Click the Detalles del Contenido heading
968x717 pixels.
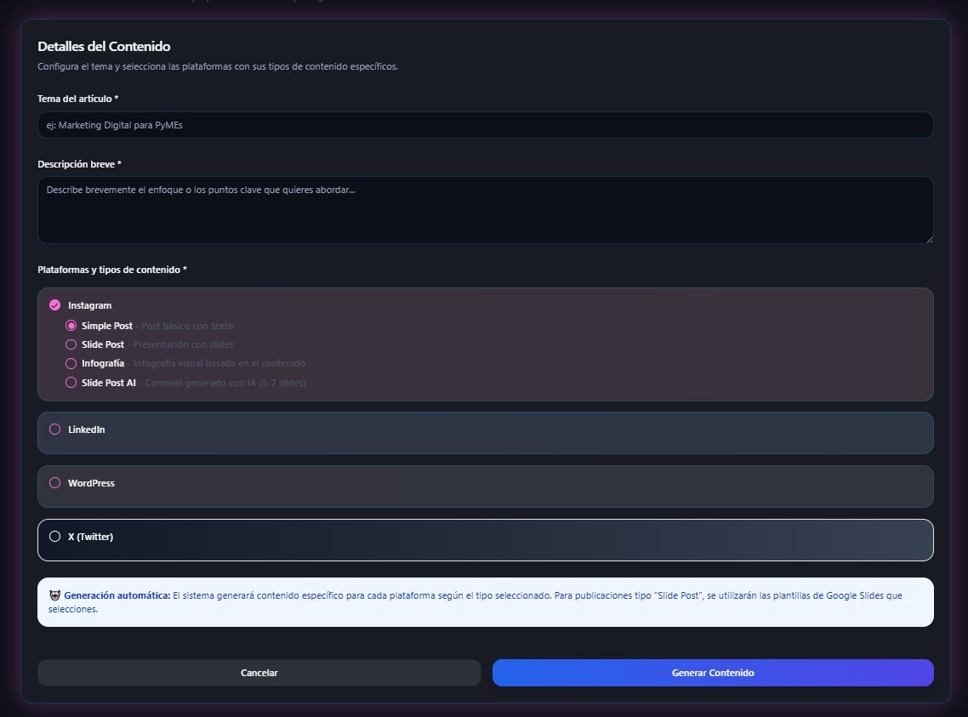pyautogui.click(x=104, y=46)
